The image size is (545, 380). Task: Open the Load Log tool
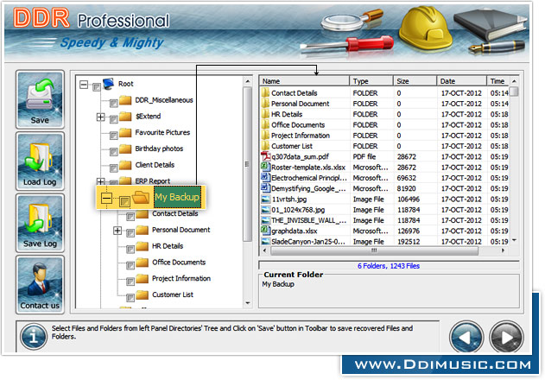pyautogui.click(x=40, y=161)
